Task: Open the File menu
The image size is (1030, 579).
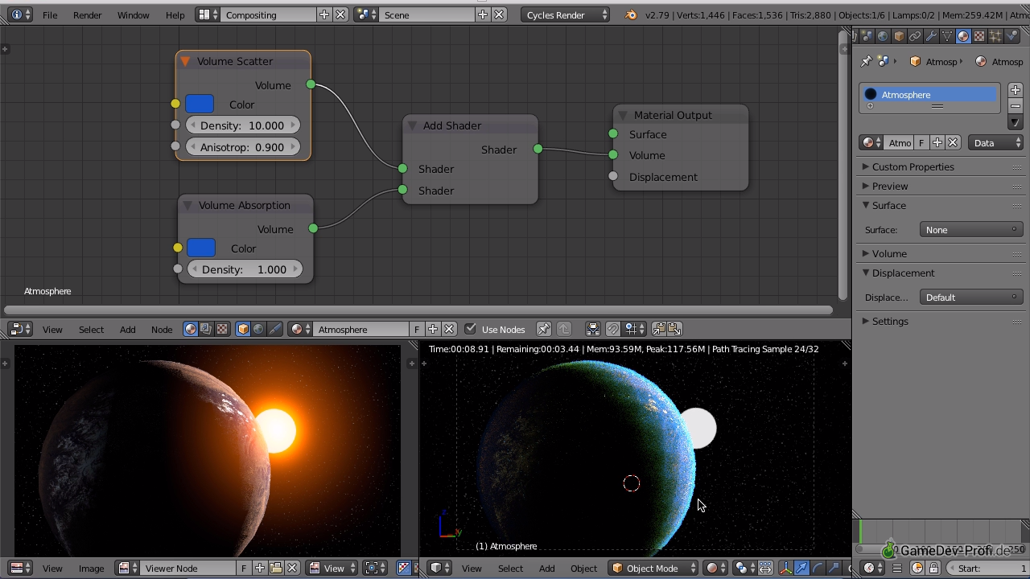Action: tap(50, 15)
